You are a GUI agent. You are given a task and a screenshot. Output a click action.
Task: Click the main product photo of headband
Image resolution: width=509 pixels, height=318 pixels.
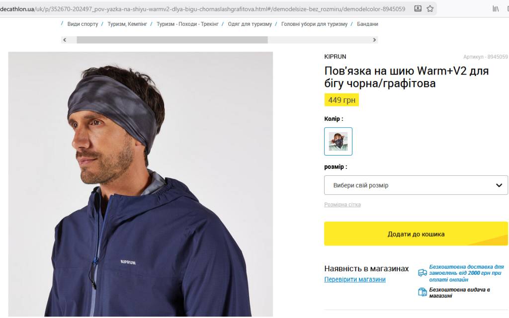click(140, 184)
